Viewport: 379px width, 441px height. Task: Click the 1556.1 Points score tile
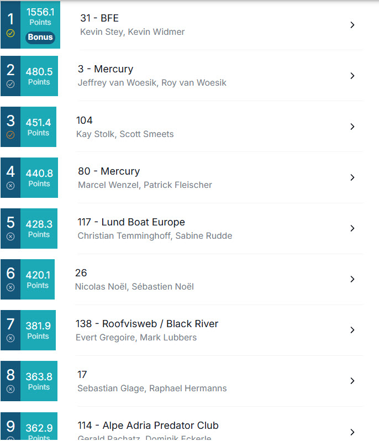(x=40, y=17)
